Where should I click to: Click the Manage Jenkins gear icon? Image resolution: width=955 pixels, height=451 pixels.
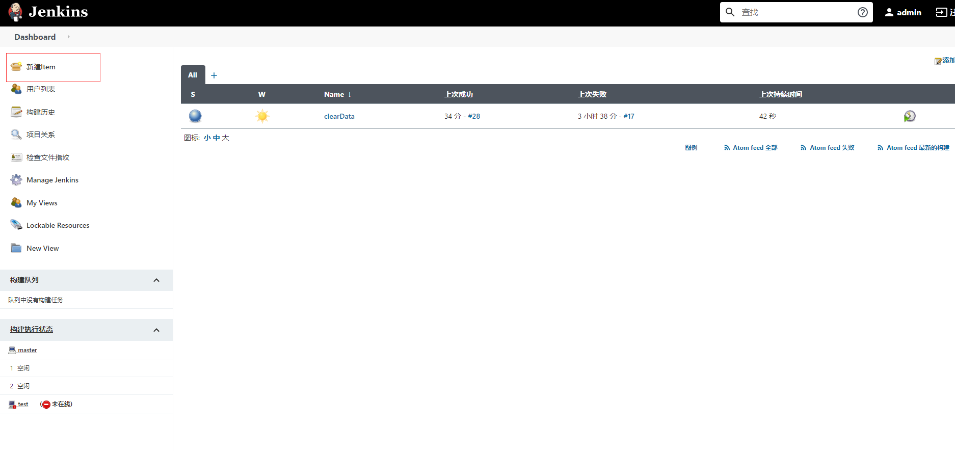tap(16, 180)
